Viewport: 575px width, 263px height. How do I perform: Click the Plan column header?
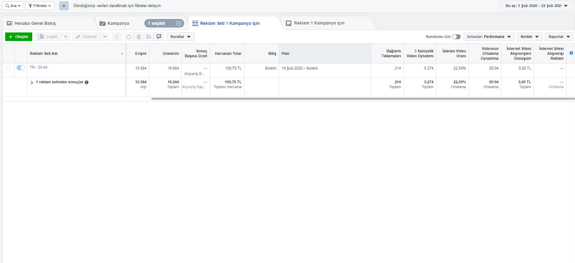pos(325,54)
